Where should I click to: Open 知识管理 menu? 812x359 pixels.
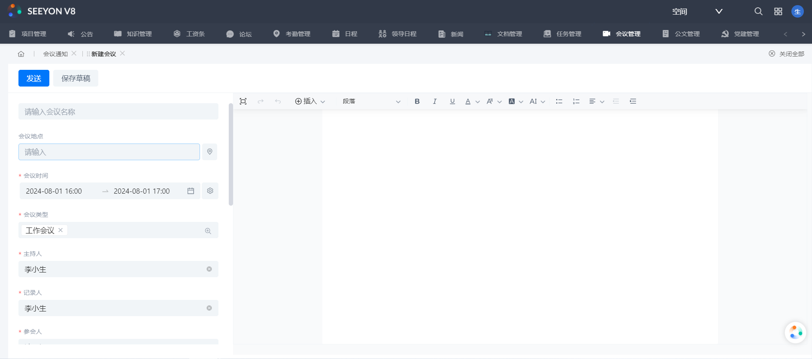[133, 34]
